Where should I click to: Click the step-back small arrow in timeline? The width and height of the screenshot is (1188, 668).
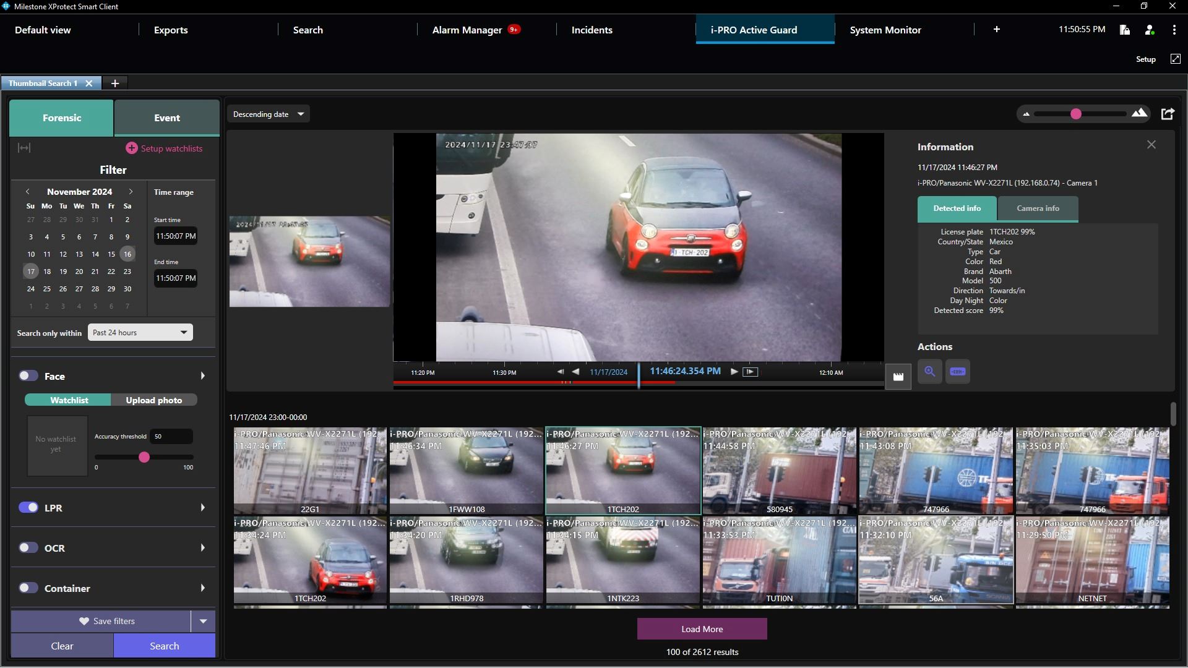560,372
